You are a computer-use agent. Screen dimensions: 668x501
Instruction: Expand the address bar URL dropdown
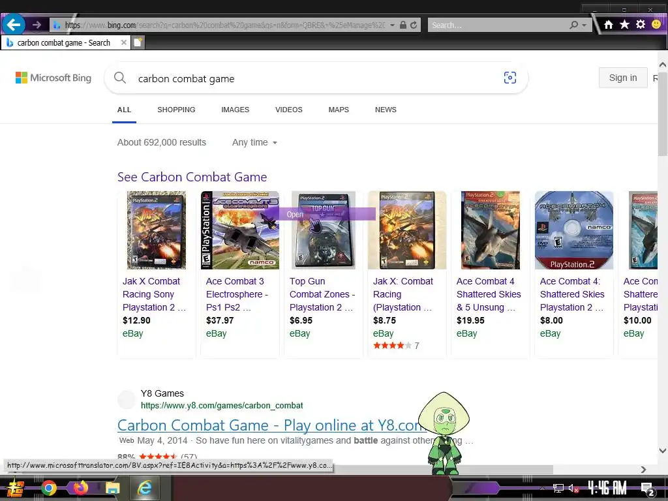[x=392, y=25]
